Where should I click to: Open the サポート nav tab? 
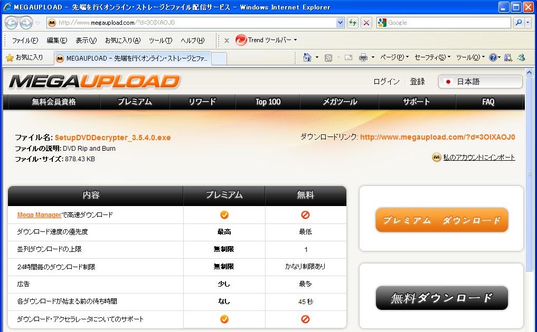click(x=417, y=102)
